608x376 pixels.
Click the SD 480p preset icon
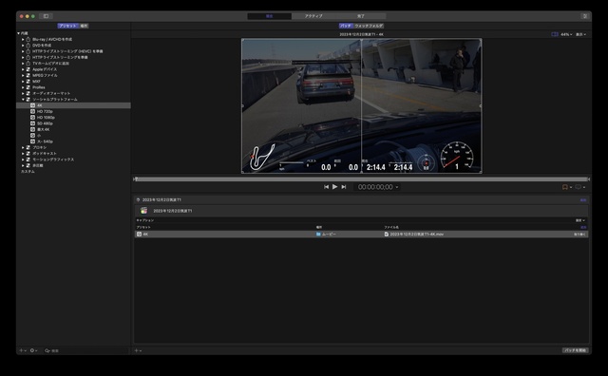32,123
